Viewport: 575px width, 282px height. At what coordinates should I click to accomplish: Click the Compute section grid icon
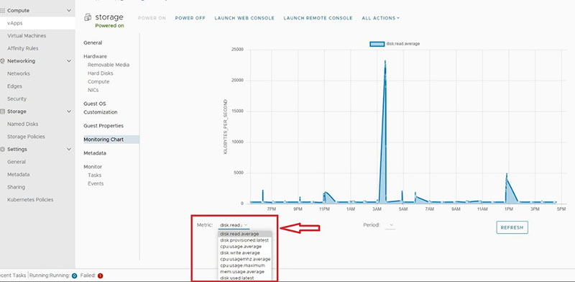3,11
